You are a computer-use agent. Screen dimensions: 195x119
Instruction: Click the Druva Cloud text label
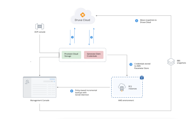(82, 20)
